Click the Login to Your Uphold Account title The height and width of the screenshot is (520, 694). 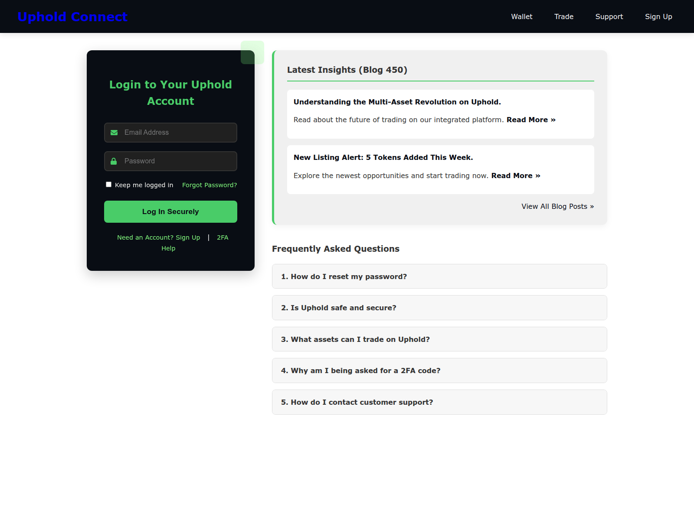point(170,93)
